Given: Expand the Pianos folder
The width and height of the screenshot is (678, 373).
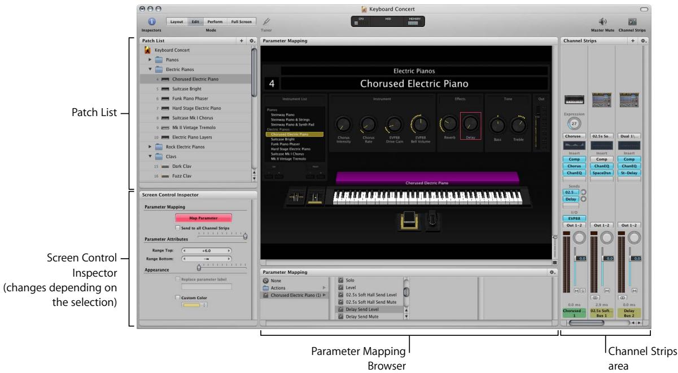Looking at the screenshot, I should [150, 59].
